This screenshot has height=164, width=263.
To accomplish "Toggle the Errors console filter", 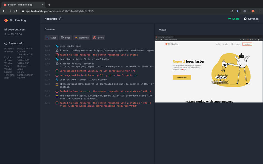I will pos(98,38).
